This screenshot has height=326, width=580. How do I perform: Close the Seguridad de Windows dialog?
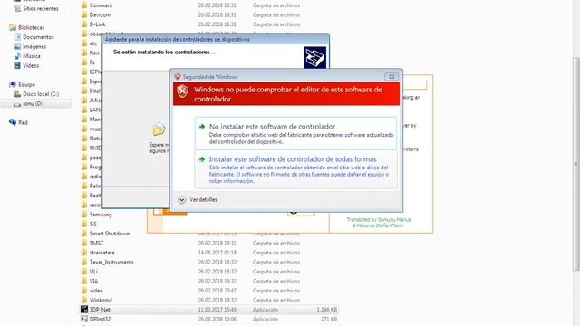391,76
